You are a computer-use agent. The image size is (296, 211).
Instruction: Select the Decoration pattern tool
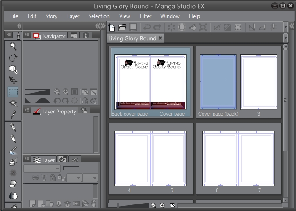13,173
